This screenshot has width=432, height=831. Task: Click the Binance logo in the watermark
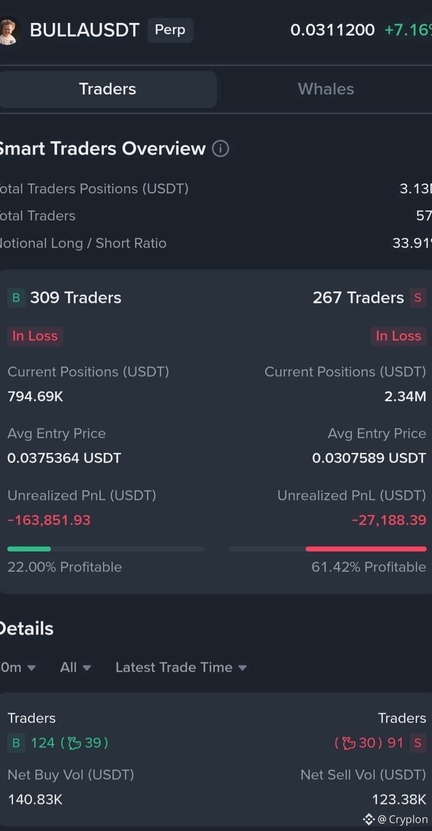click(369, 819)
